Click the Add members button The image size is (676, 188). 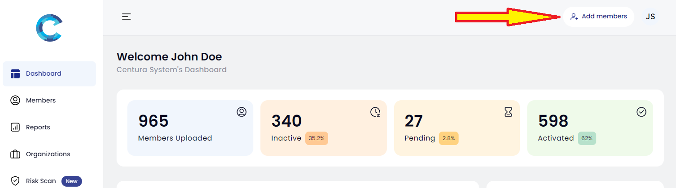coord(598,17)
